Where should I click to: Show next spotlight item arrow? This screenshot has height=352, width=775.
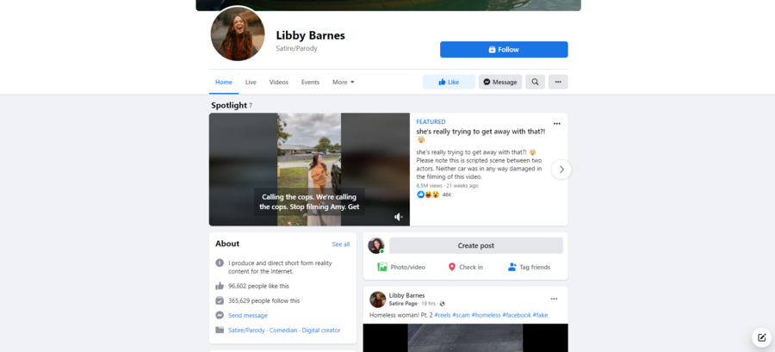point(561,170)
